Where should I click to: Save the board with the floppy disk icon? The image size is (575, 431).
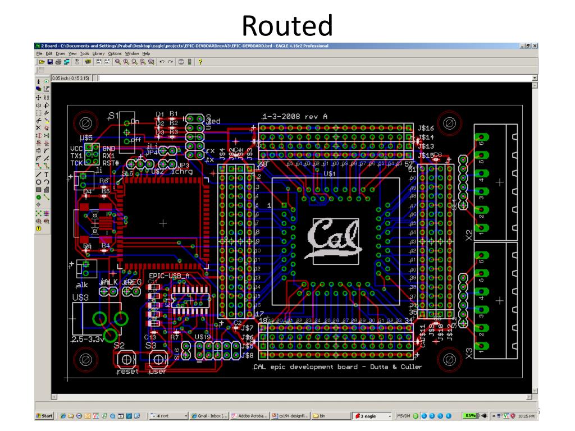(x=50, y=62)
